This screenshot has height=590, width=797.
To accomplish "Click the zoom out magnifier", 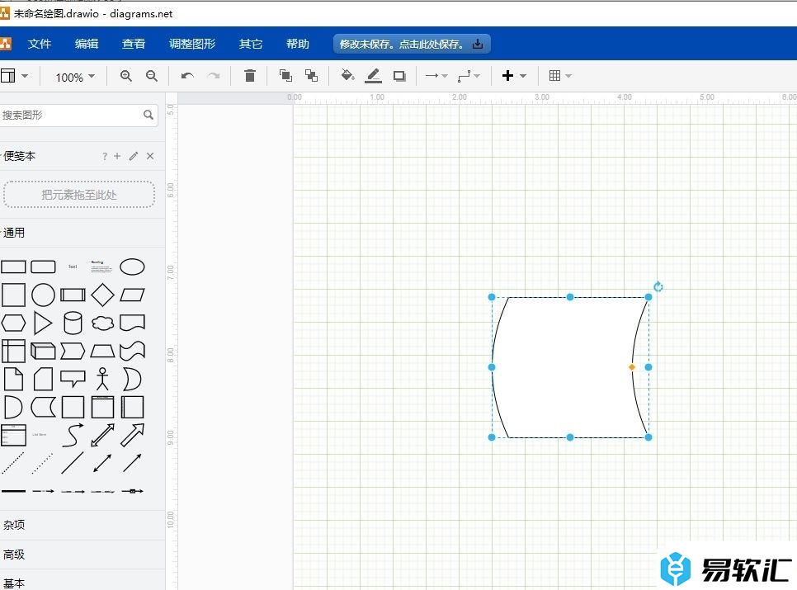I will [x=152, y=76].
